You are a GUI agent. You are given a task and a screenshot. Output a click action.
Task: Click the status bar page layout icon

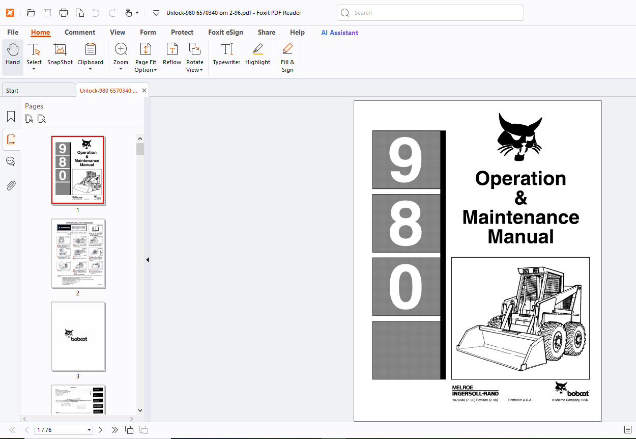[x=628, y=430]
